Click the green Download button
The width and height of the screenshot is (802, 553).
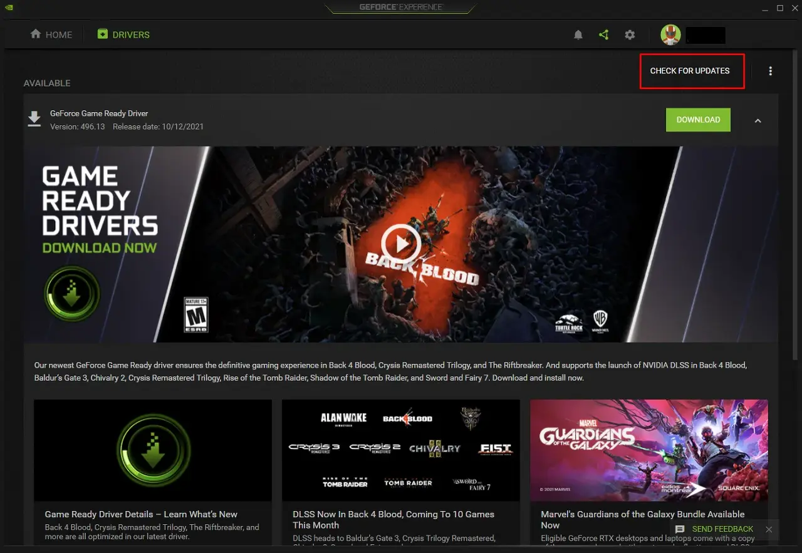pyautogui.click(x=698, y=120)
